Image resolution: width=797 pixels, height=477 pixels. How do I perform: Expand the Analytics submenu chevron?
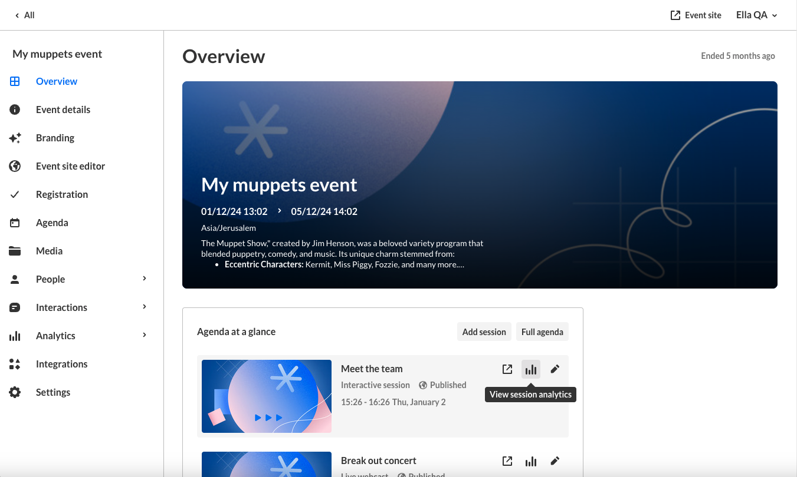(x=145, y=335)
